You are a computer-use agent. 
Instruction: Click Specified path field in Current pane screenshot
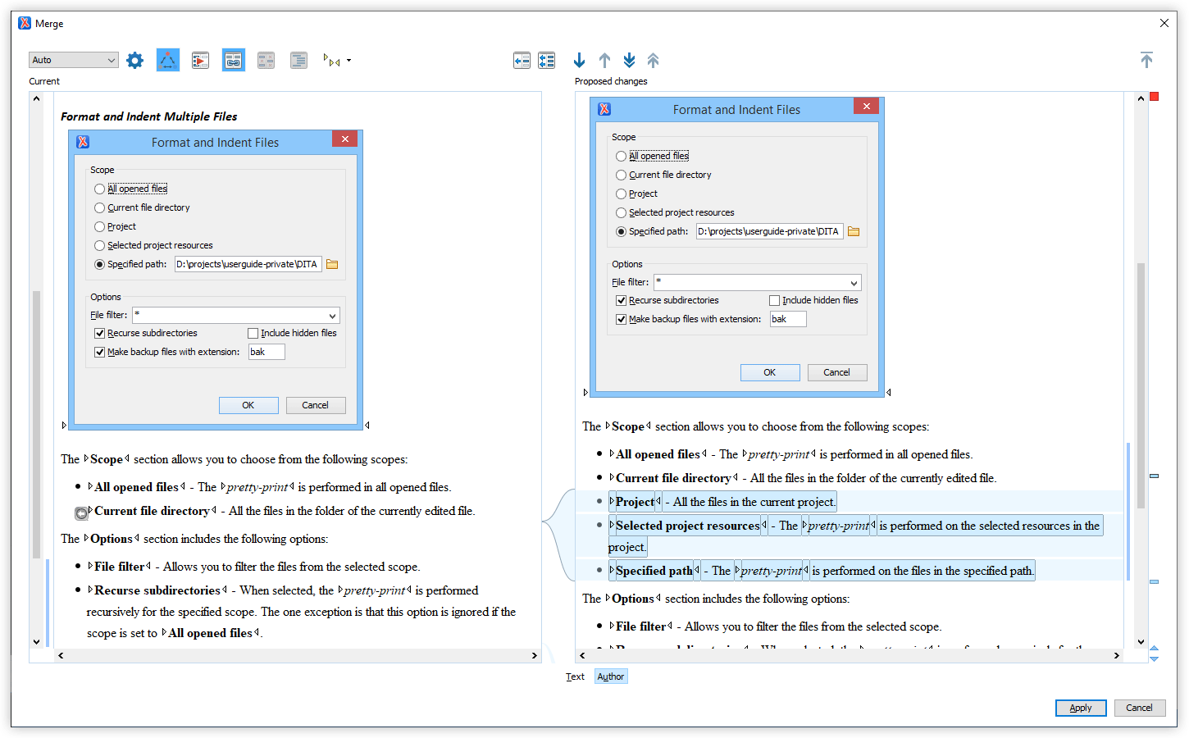248,264
